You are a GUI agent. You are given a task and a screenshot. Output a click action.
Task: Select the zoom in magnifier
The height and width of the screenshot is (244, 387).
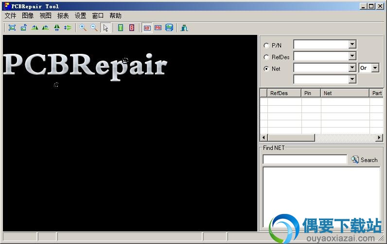click(x=83, y=28)
